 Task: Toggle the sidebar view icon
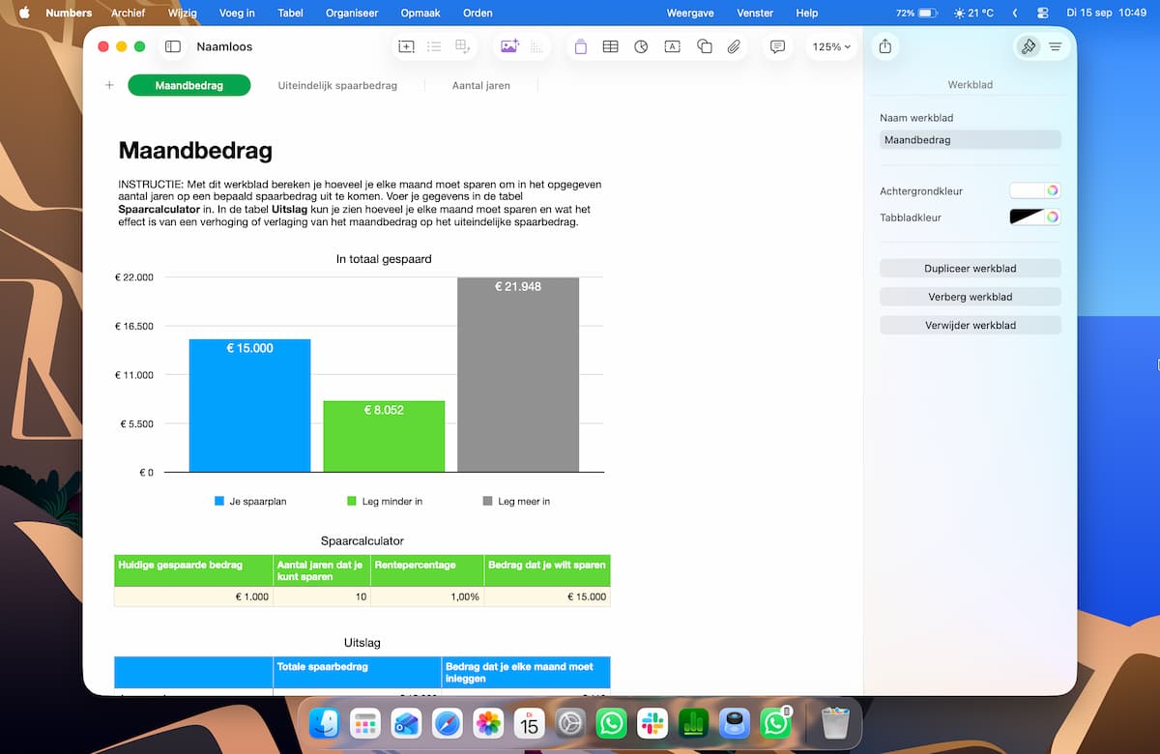pyautogui.click(x=173, y=46)
